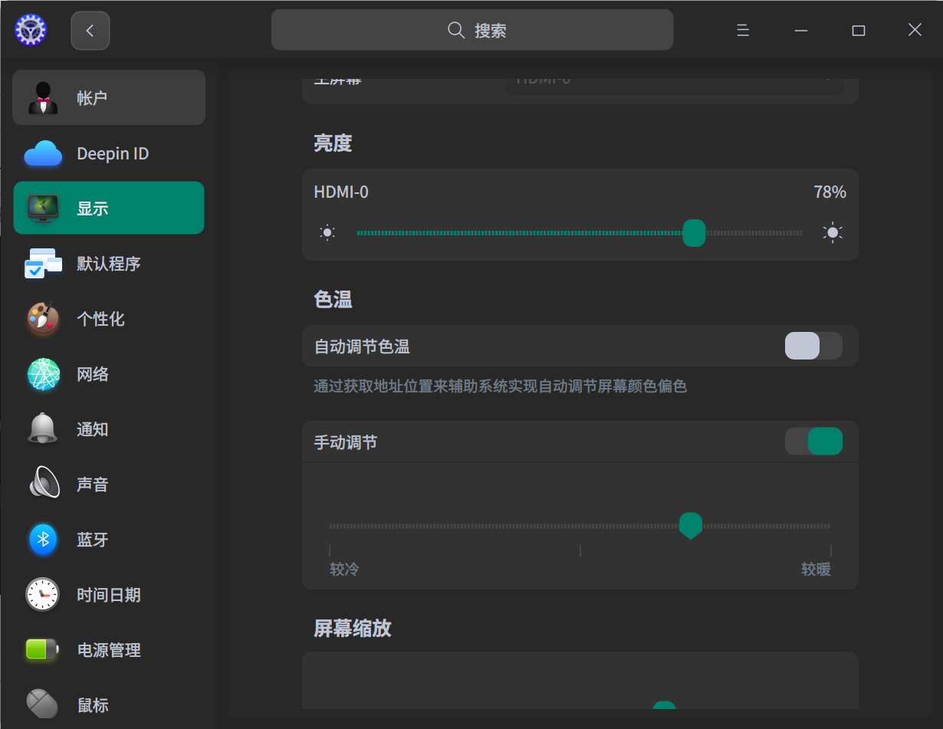
Task: Click the Control Center gear logo icon
Action: click(x=31, y=30)
